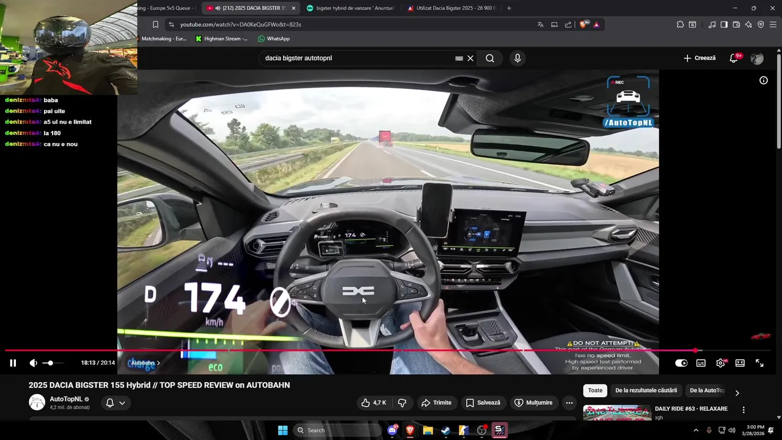The height and width of the screenshot is (440, 782).
Task: Click the Windows Start button
Action: tap(283, 430)
